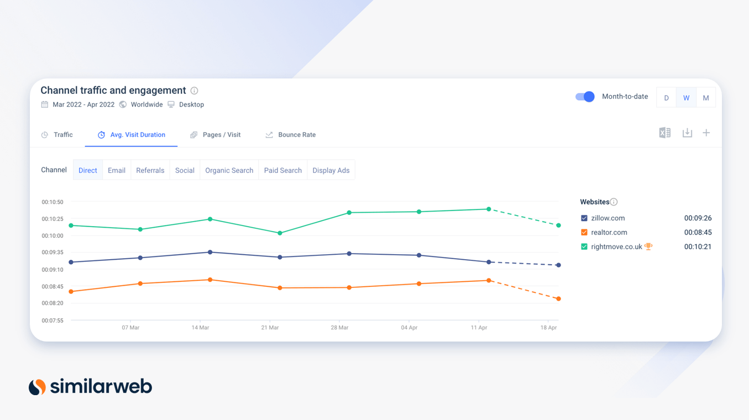
Task: Click the Month-to-date label text
Action: (x=625, y=97)
